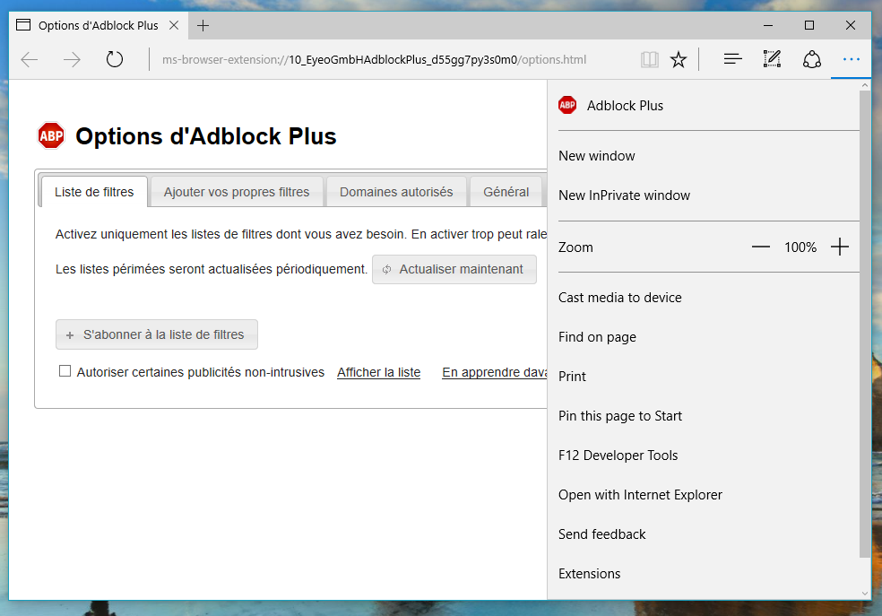Open a new tab with plus button
882x616 pixels.
point(203,25)
